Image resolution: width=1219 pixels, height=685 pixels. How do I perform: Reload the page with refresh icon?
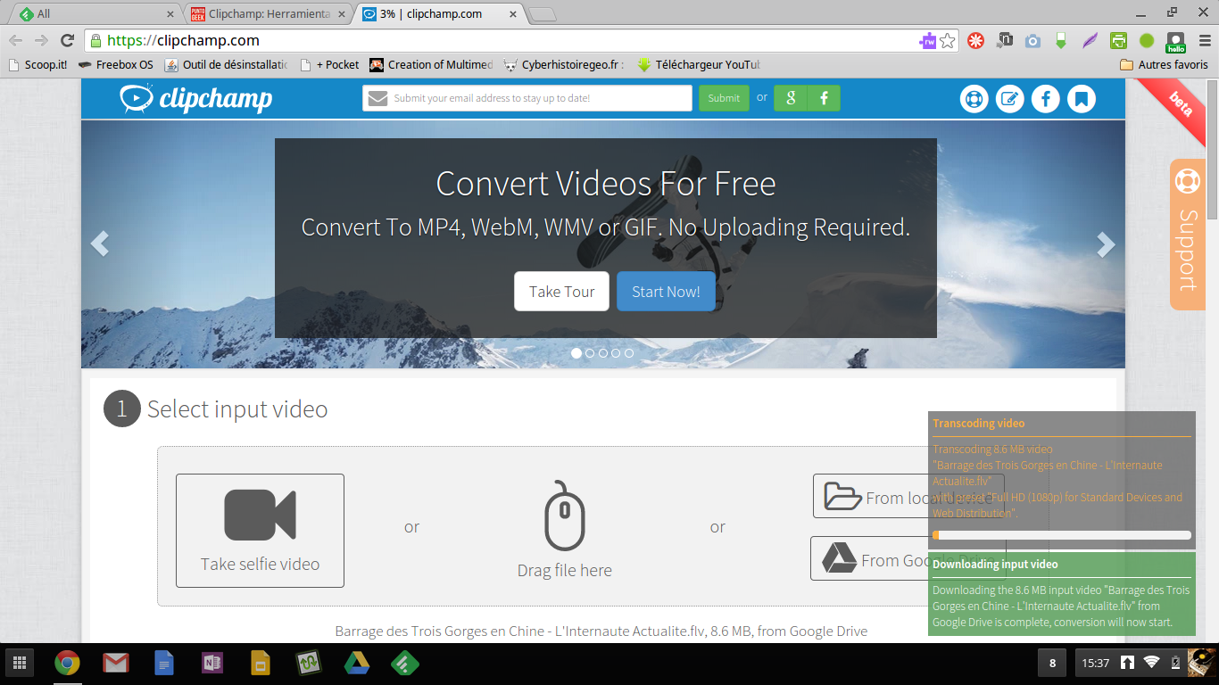pyautogui.click(x=67, y=40)
